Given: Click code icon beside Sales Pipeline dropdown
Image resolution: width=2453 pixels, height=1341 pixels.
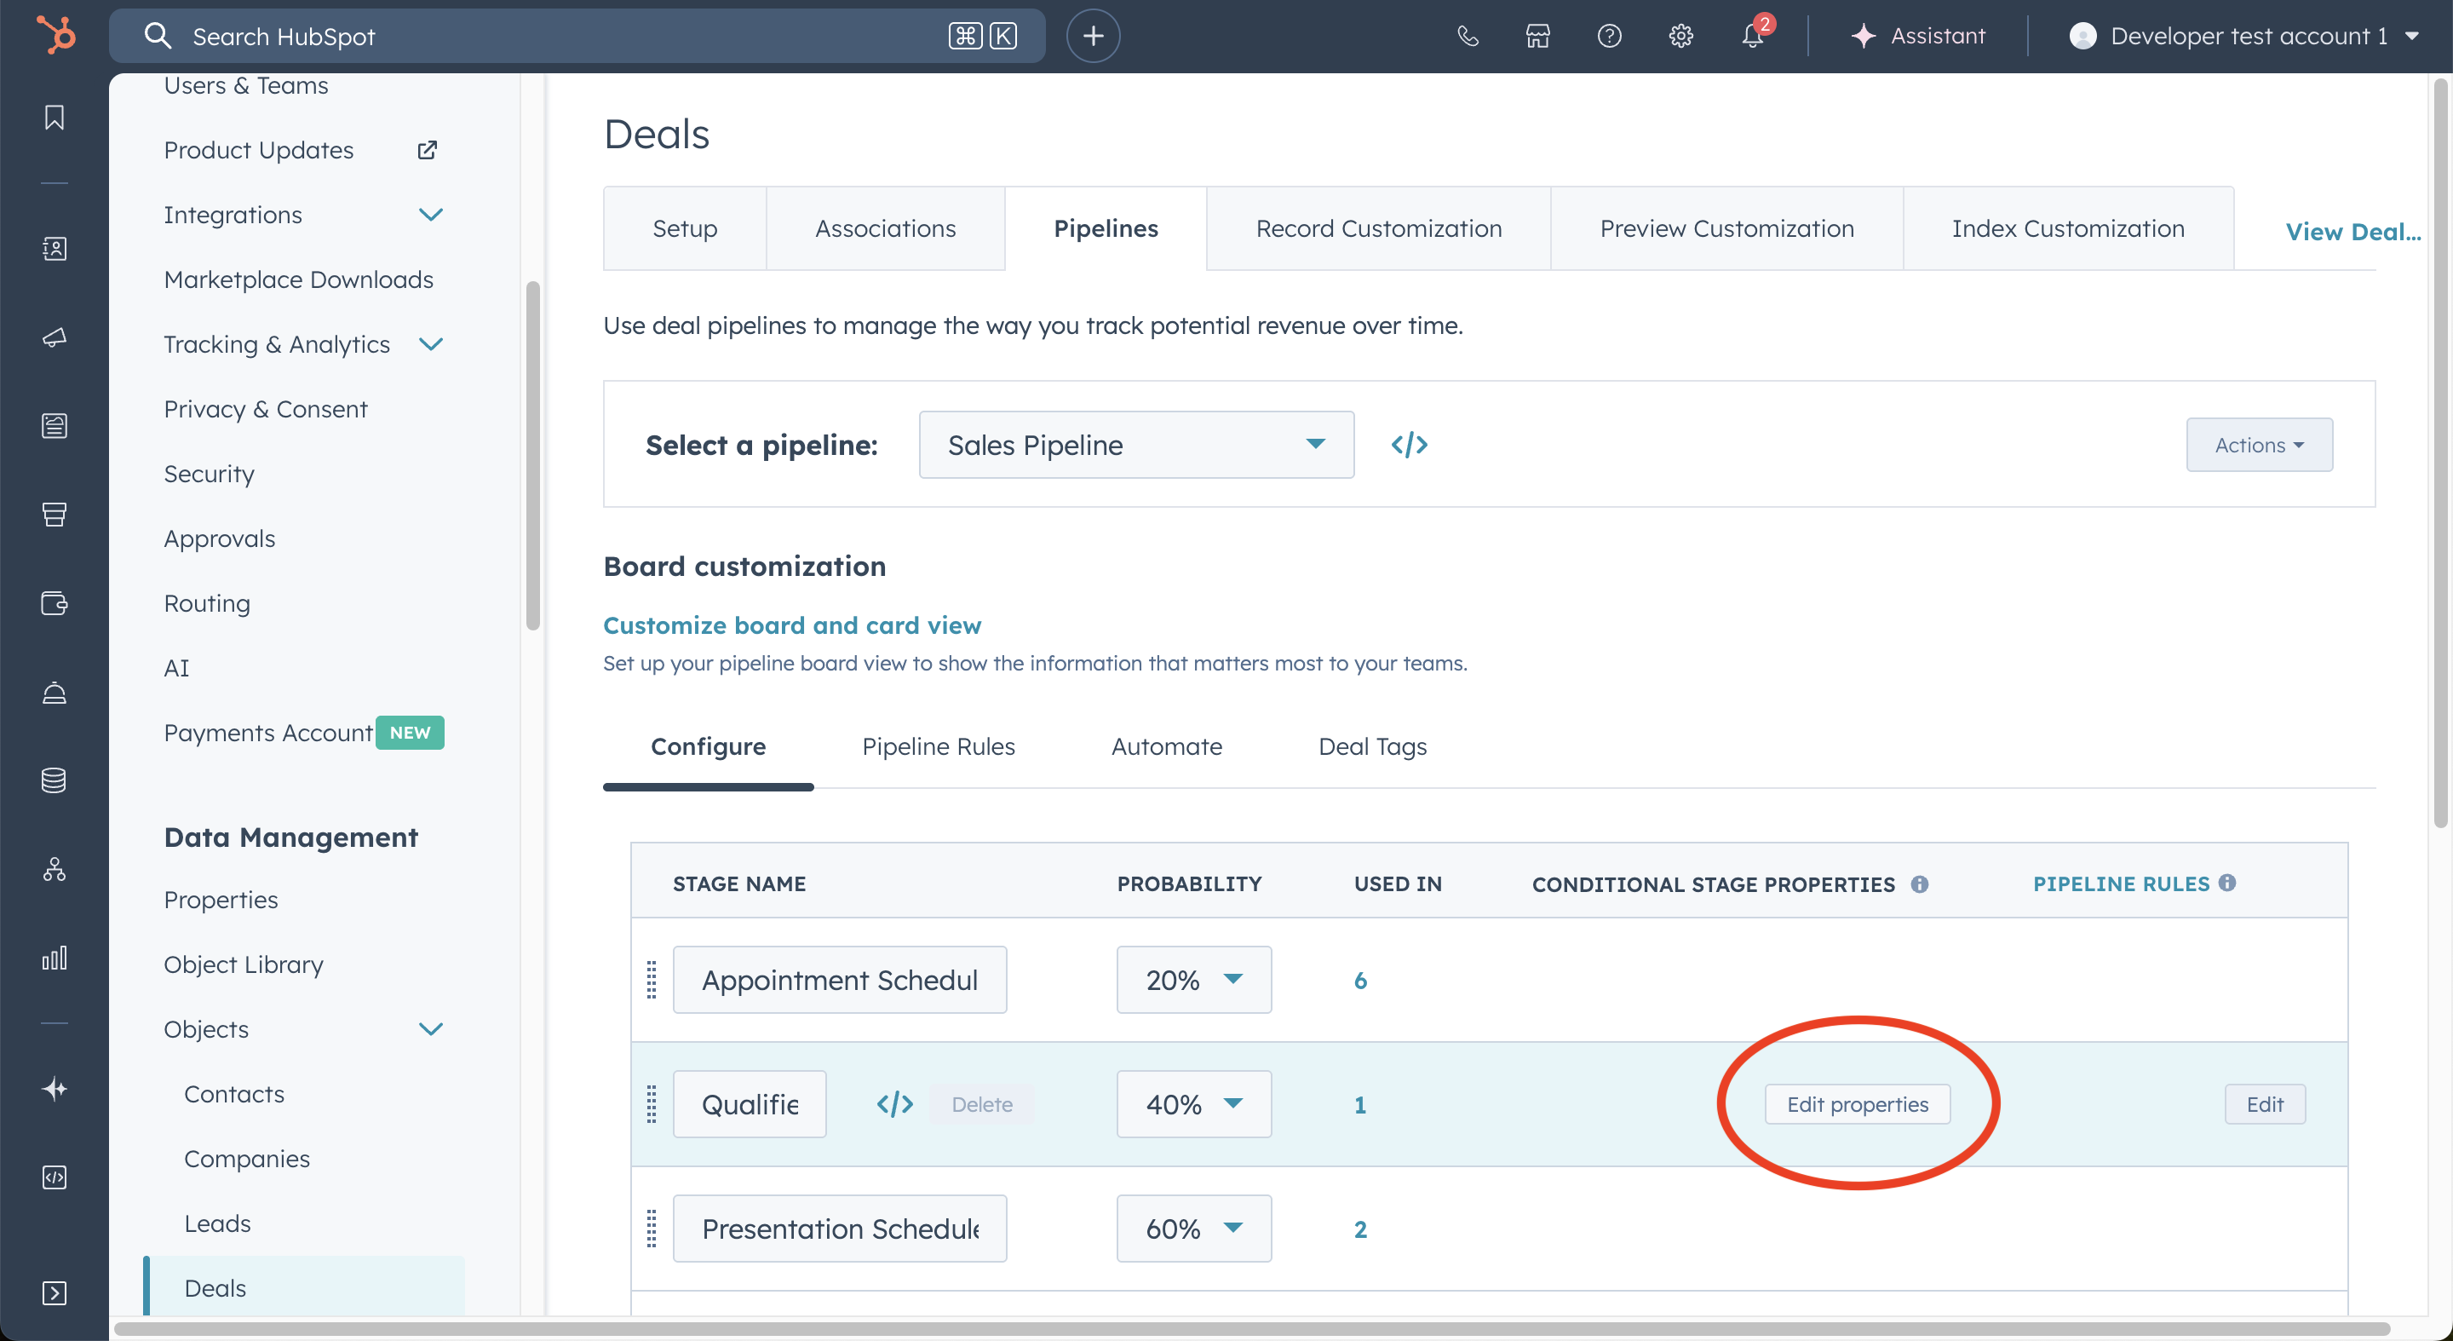Looking at the screenshot, I should pos(1409,445).
